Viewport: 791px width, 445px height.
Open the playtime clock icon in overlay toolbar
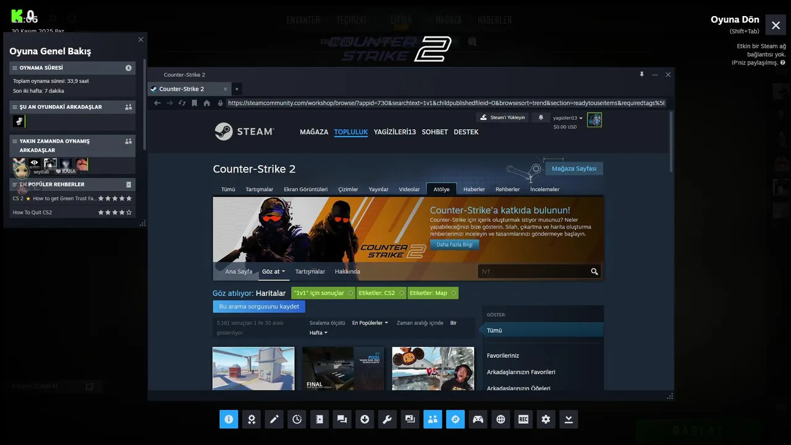tap(297, 419)
